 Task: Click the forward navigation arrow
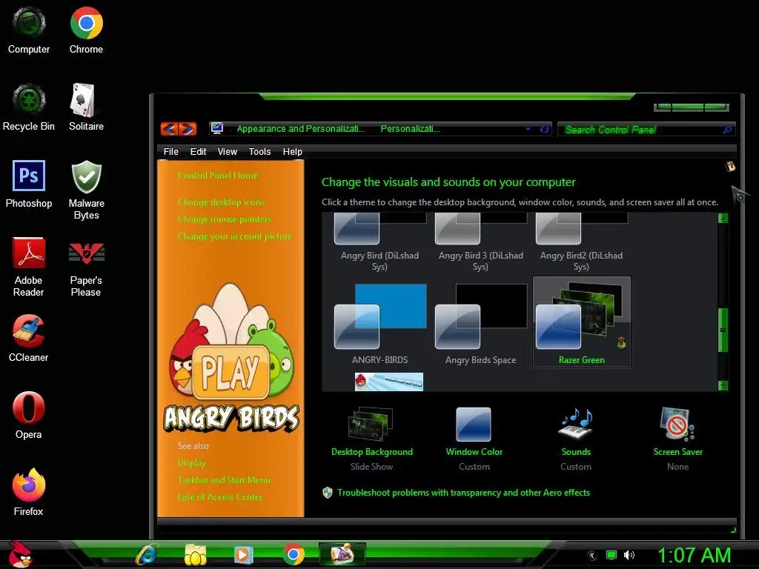click(188, 129)
